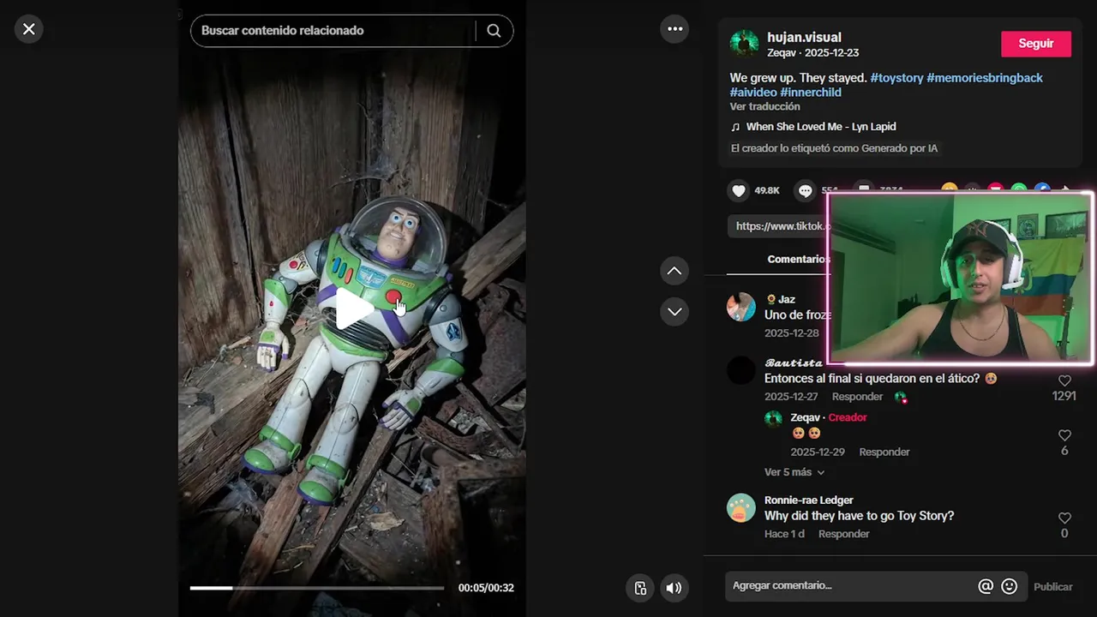1097x617 pixels.
Task: Go to the next video with down arrow
Action: tap(674, 311)
